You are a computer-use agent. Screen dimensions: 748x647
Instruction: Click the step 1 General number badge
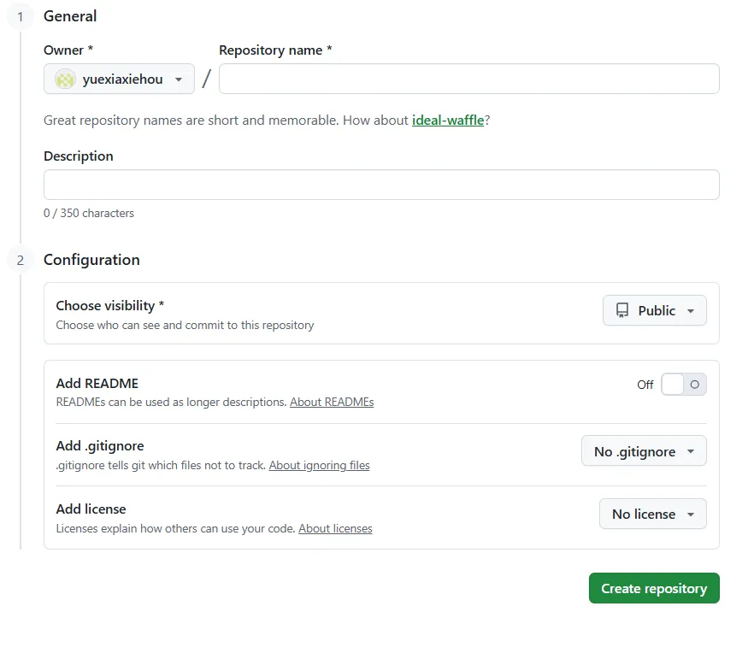21,16
